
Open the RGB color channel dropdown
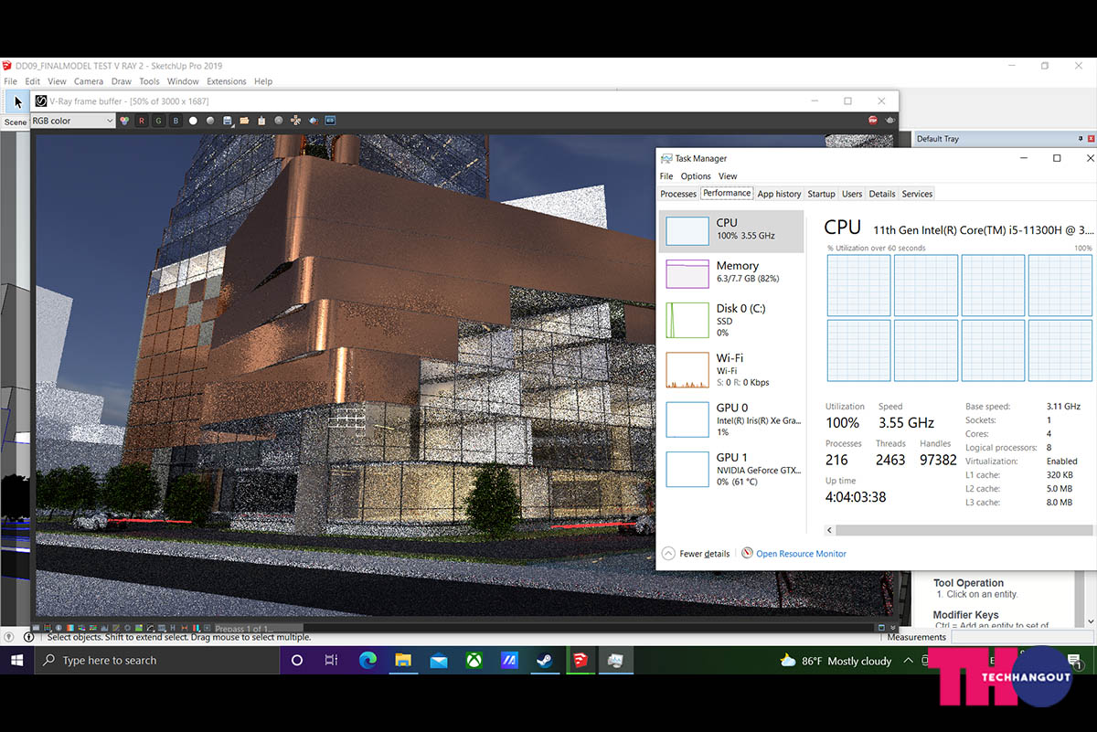point(72,121)
